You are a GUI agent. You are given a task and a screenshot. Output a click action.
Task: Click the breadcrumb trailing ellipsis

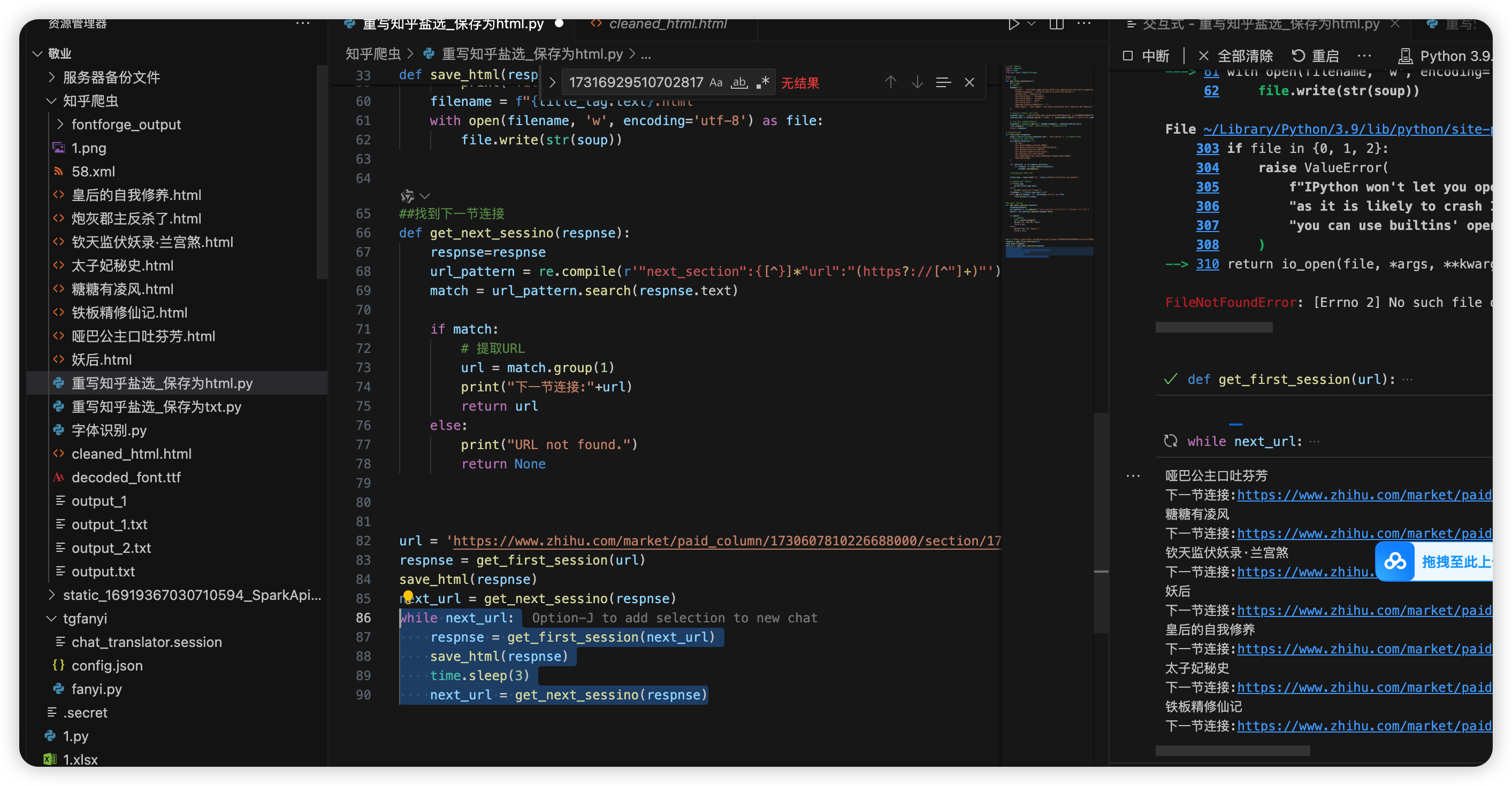point(646,55)
